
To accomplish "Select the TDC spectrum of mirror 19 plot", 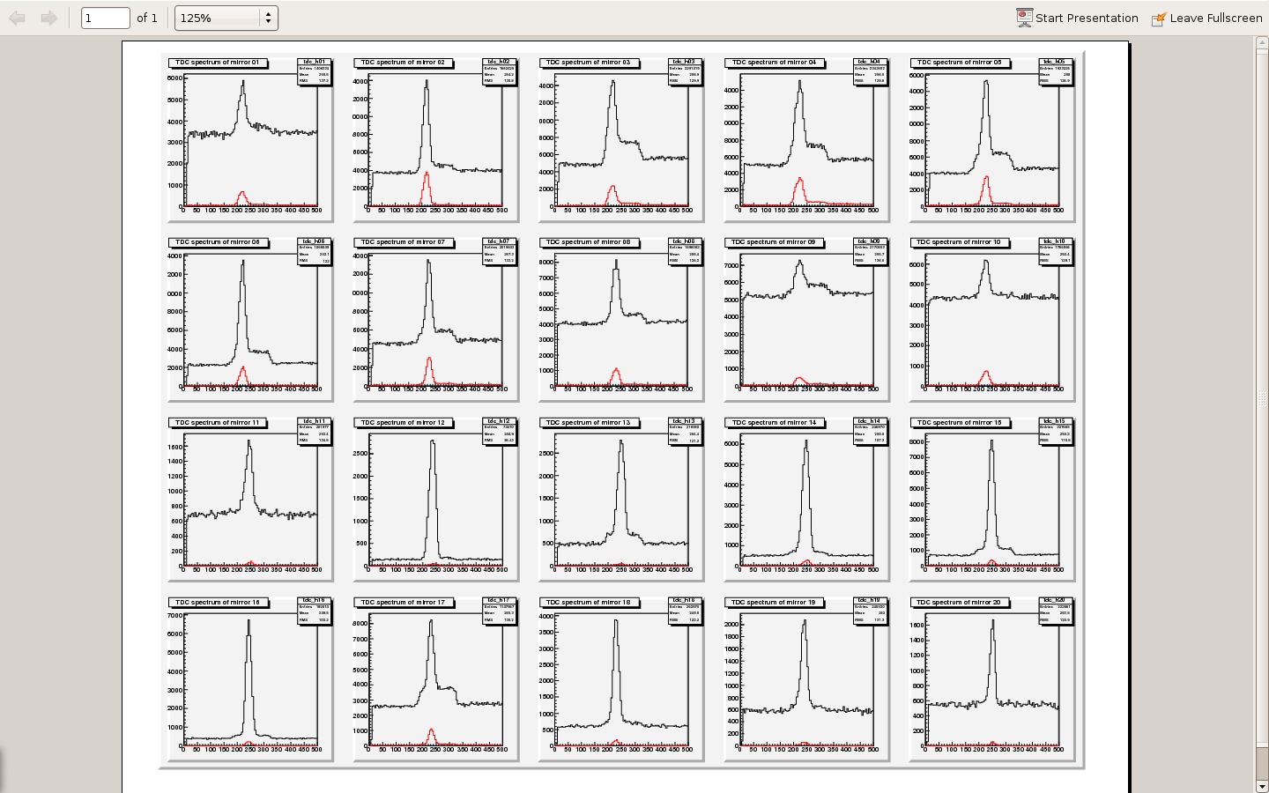I will pyautogui.click(x=806, y=678).
